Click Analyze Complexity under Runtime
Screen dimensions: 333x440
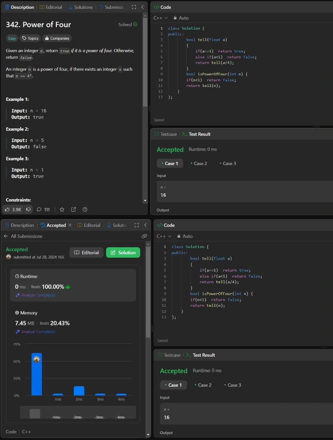pyautogui.click(x=39, y=295)
